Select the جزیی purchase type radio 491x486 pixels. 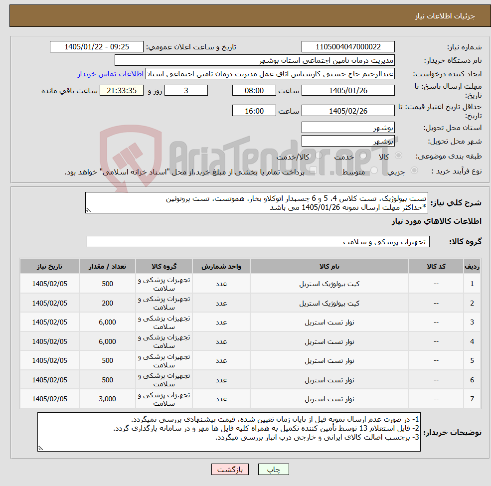pyautogui.click(x=414, y=170)
